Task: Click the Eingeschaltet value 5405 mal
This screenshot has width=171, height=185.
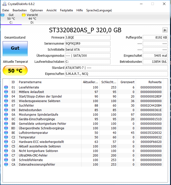Action: tap(155, 55)
